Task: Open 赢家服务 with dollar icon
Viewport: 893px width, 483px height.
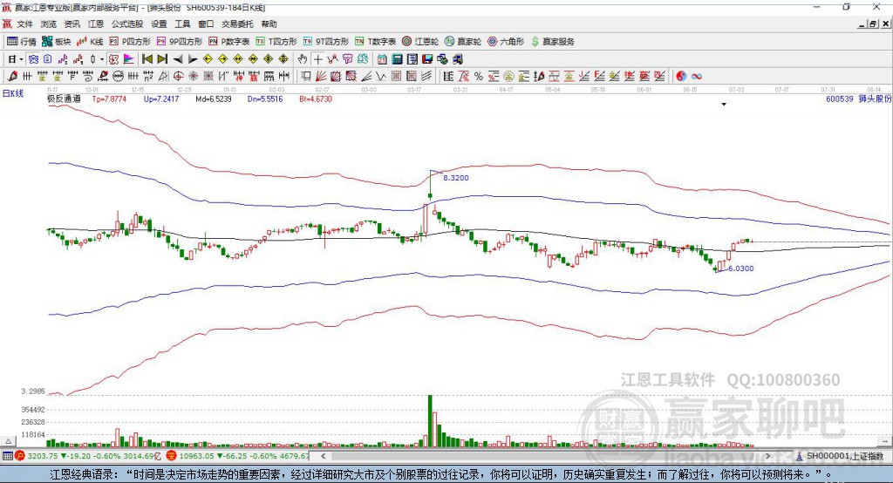Action: [552, 42]
